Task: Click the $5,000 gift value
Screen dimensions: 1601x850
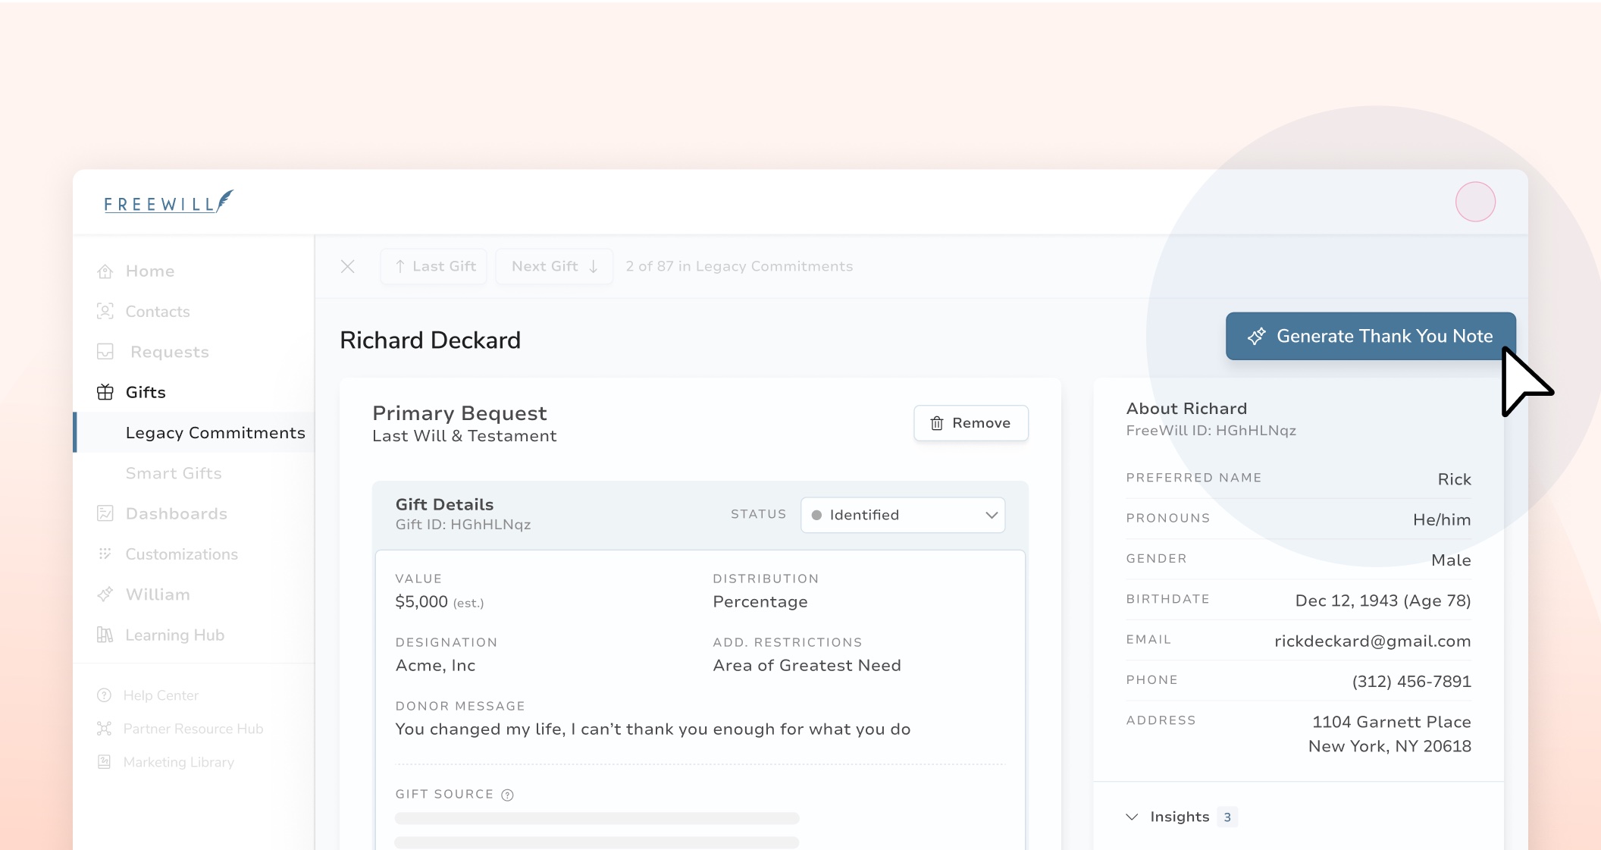Action: pyautogui.click(x=421, y=601)
